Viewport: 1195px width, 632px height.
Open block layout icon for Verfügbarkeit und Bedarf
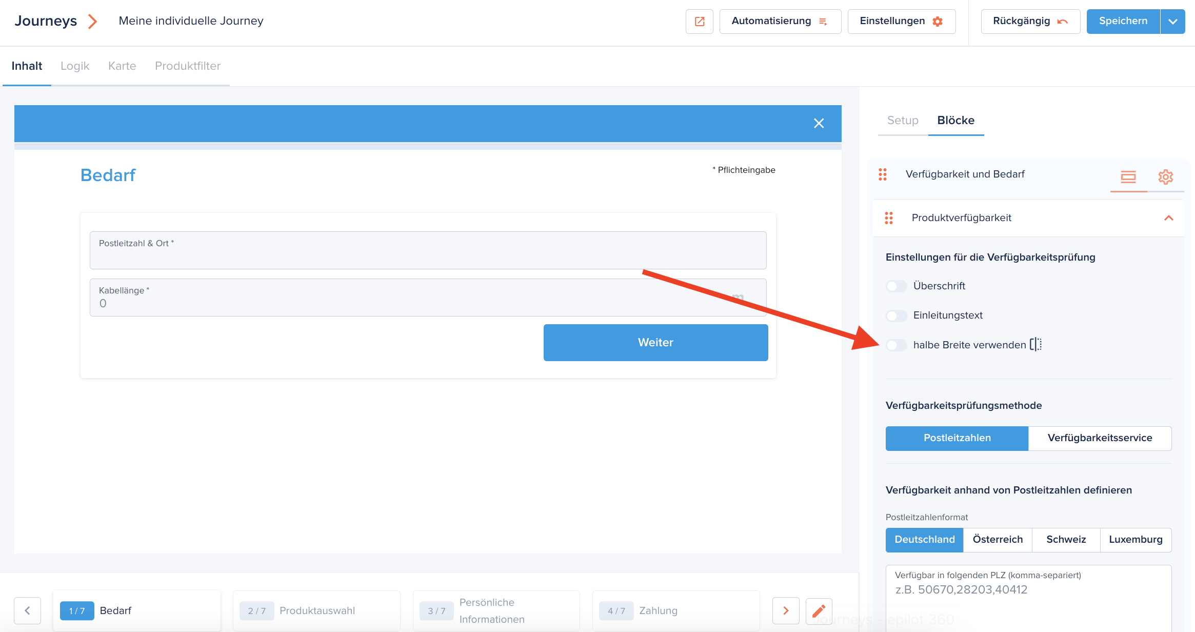1128,177
